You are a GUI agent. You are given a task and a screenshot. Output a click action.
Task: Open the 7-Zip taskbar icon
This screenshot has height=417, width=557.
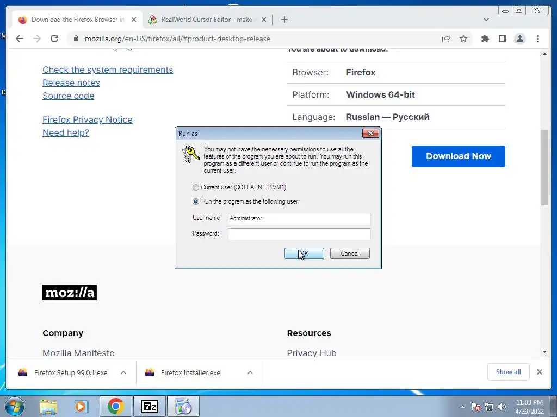pos(149,406)
